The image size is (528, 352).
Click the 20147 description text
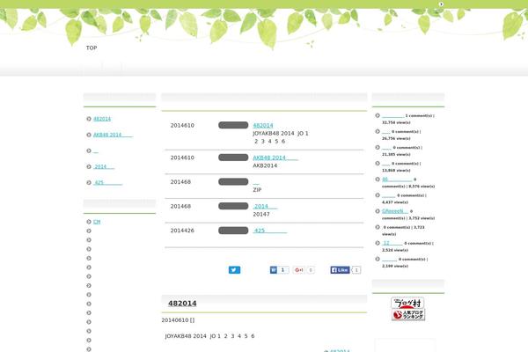[x=261, y=214]
